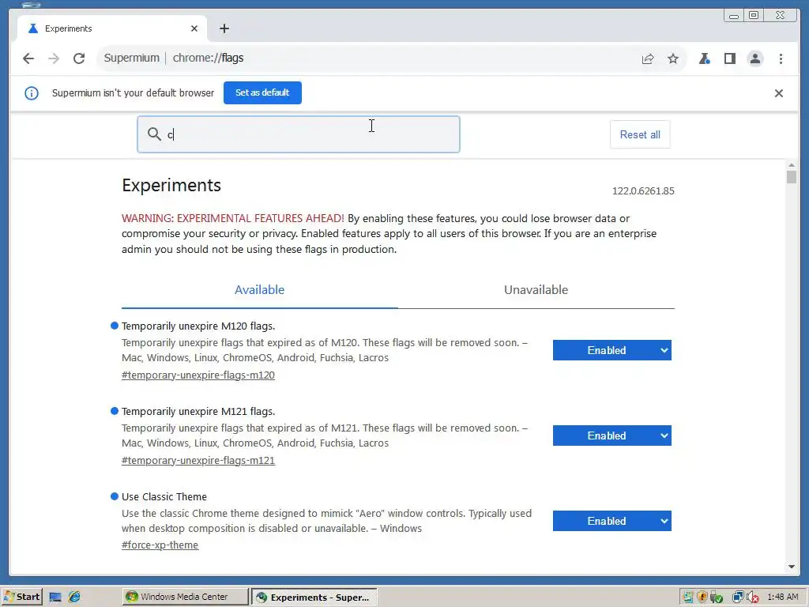This screenshot has height=607, width=809.
Task: Click the leftmost system tray icon
Action: tap(688, 598)
